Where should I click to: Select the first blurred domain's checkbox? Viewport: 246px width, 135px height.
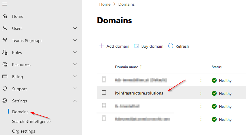point(104,79)
